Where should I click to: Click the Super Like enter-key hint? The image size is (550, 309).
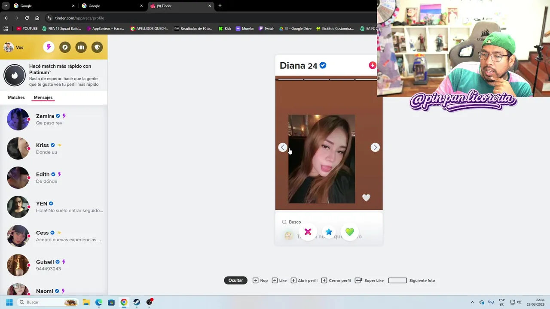(x=369, y=280)
